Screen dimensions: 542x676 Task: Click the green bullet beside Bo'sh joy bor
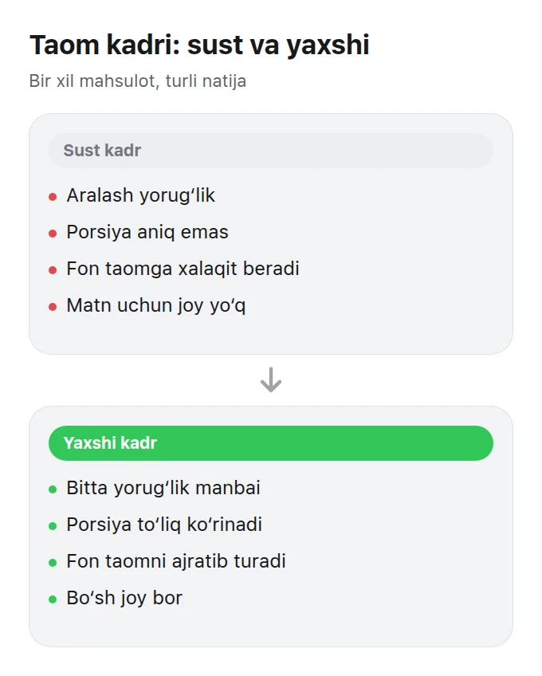point(53,599)
